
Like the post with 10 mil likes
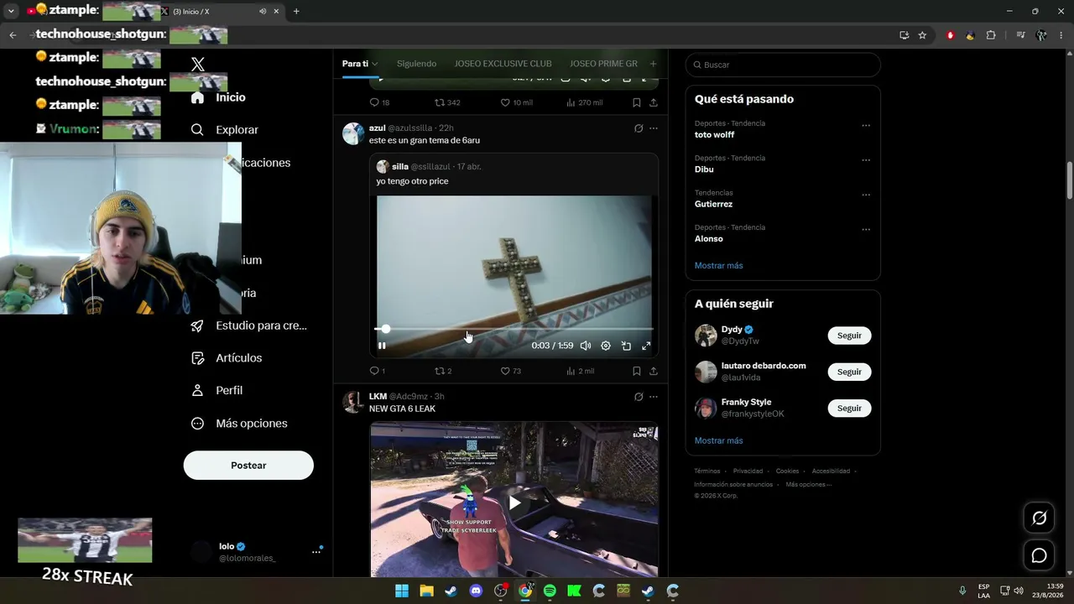pos(516,102)
